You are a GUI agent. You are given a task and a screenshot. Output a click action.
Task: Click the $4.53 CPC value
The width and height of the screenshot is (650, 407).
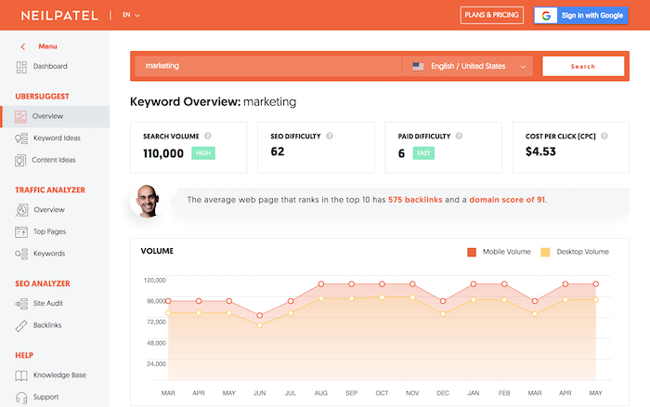(540, 151)
